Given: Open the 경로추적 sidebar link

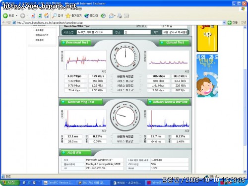Looking at the screenshot, I should click(x=39, y=40).
